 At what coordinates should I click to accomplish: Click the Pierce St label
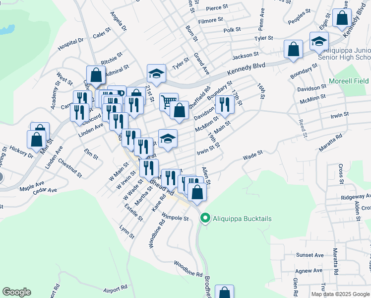[x=217, y=7]
